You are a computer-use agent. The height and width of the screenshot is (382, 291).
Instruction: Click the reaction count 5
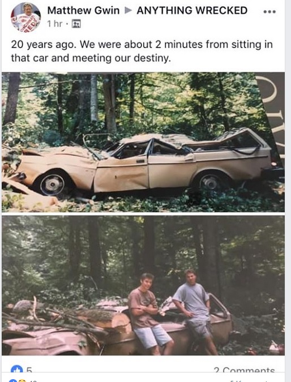(29, 370)
